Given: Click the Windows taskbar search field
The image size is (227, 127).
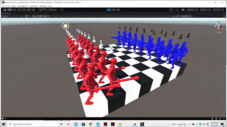Looking at the screenshot, I should tap(33, 124).
